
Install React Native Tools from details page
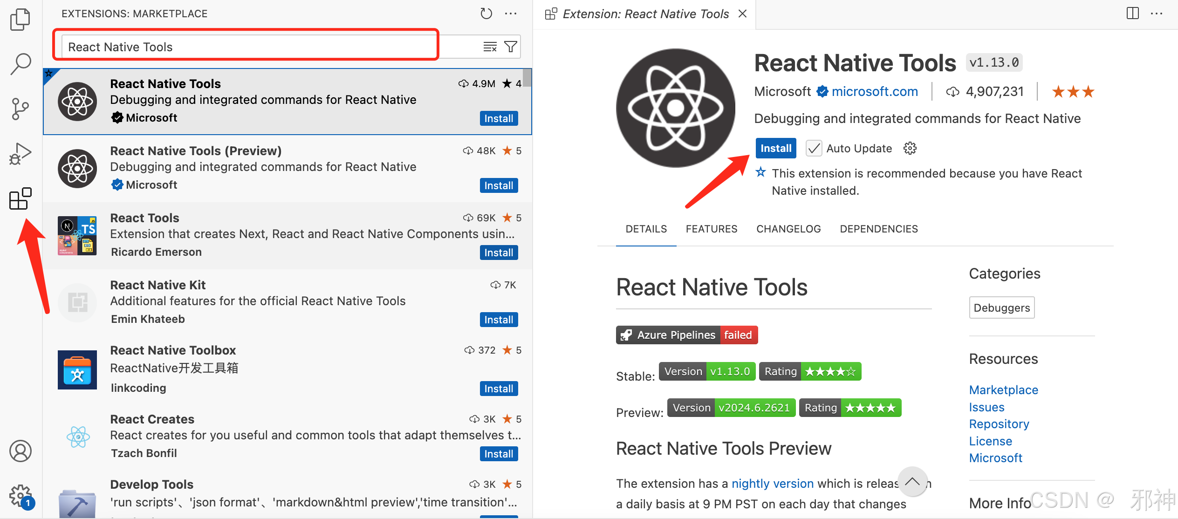click(x=775, y=149)
